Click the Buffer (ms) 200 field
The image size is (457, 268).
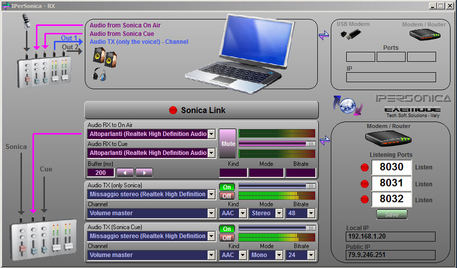(x=101, y=172)
